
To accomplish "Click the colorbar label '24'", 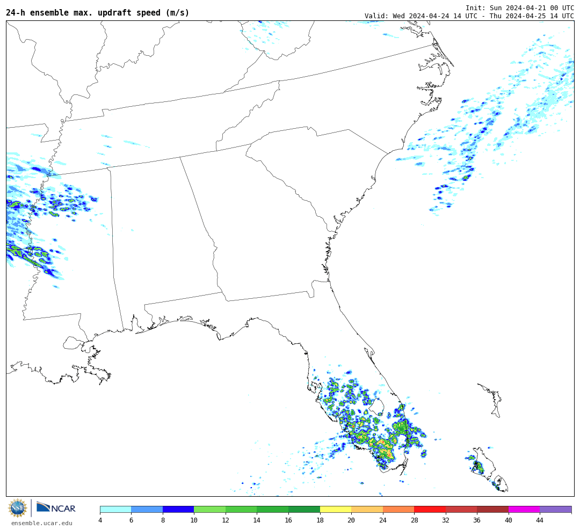I will tap(383, 520).
